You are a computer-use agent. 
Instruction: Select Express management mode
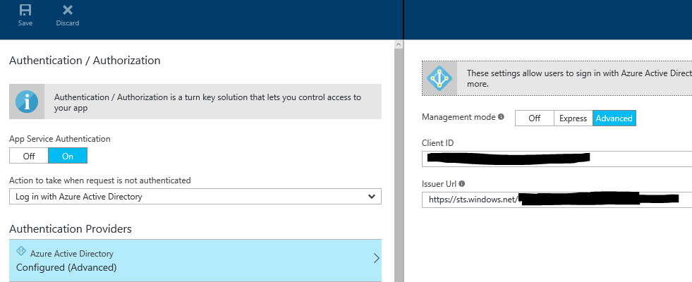(x=573, y=118)
